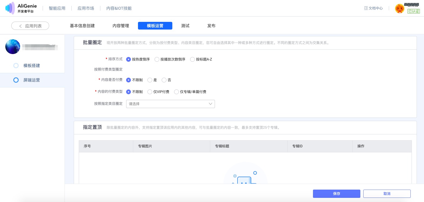The height and width of the screenshot is (202, 424).
Task: Click the 取消 button
Action: click(x=387, y=194)
